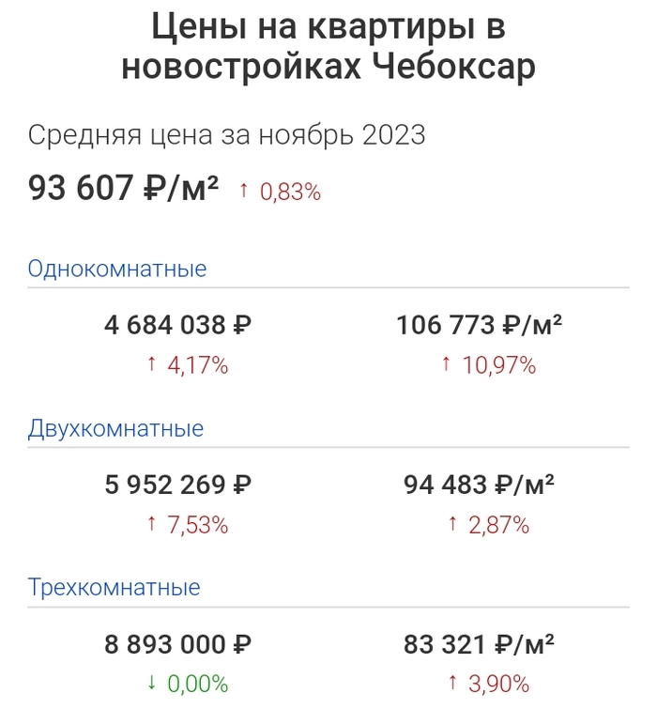
Task: Click the up arrow next to 4,17%
Action: [x=152, y=364]
